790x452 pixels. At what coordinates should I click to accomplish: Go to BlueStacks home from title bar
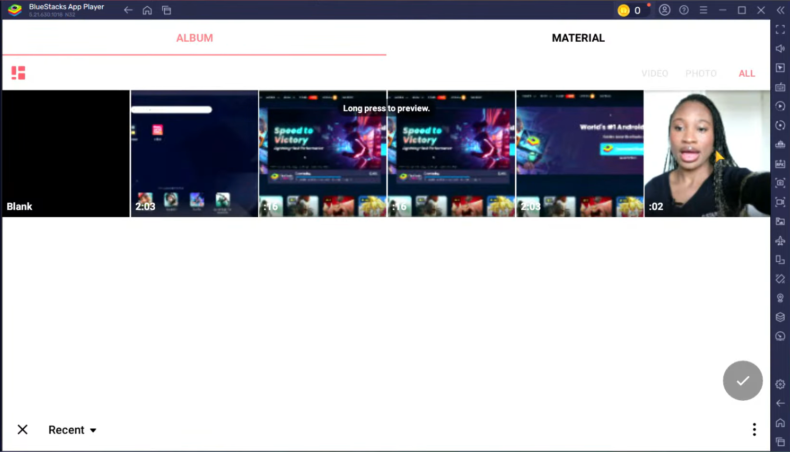pos(147,10)
